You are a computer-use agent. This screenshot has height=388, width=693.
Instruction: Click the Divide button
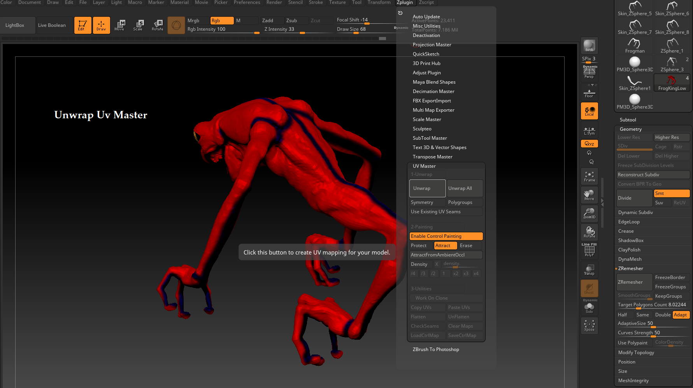(x=634, y=198)
